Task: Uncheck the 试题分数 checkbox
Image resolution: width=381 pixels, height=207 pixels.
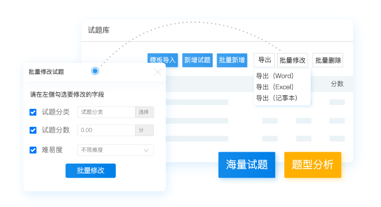Action: pyautogui.click(x=33, y=130)
